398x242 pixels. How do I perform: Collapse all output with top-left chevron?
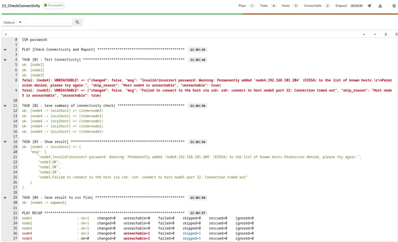5,34
